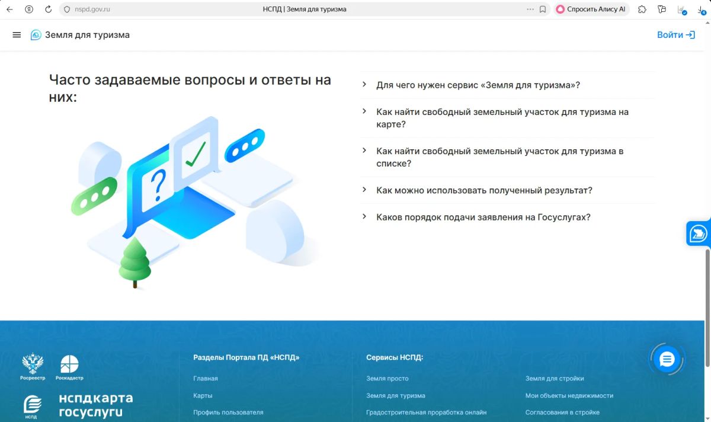Viewport: 711px width, 422px height.
Task: Open the Карты footer link
Action: coord(203,395)
